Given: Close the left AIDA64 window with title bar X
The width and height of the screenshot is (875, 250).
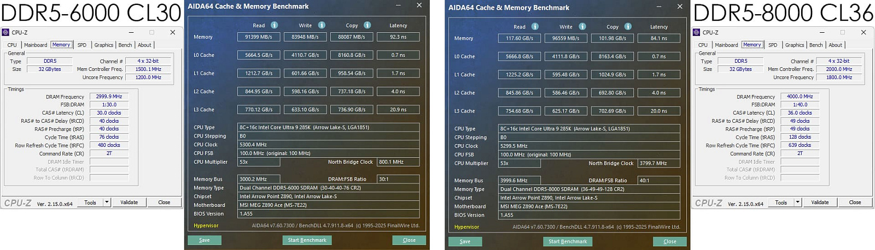Looking at the screenshot, I should (419, 5).
